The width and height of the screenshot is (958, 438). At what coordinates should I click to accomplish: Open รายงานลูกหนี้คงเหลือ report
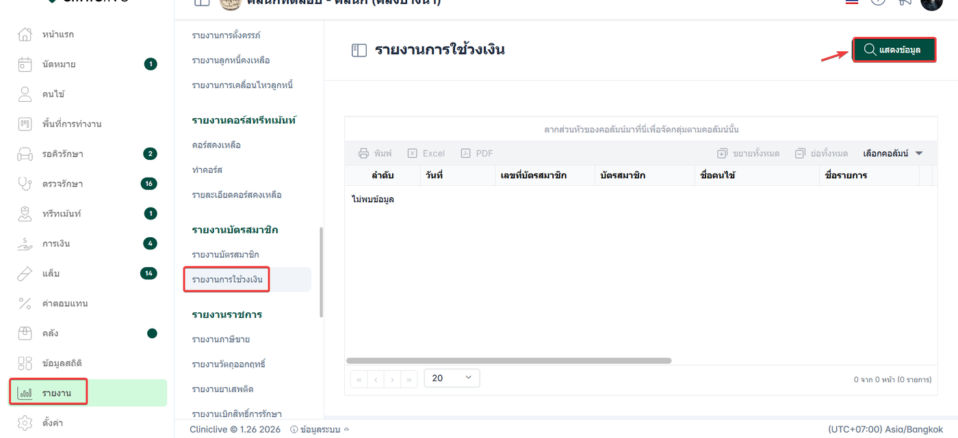click(x=231, y=60)
